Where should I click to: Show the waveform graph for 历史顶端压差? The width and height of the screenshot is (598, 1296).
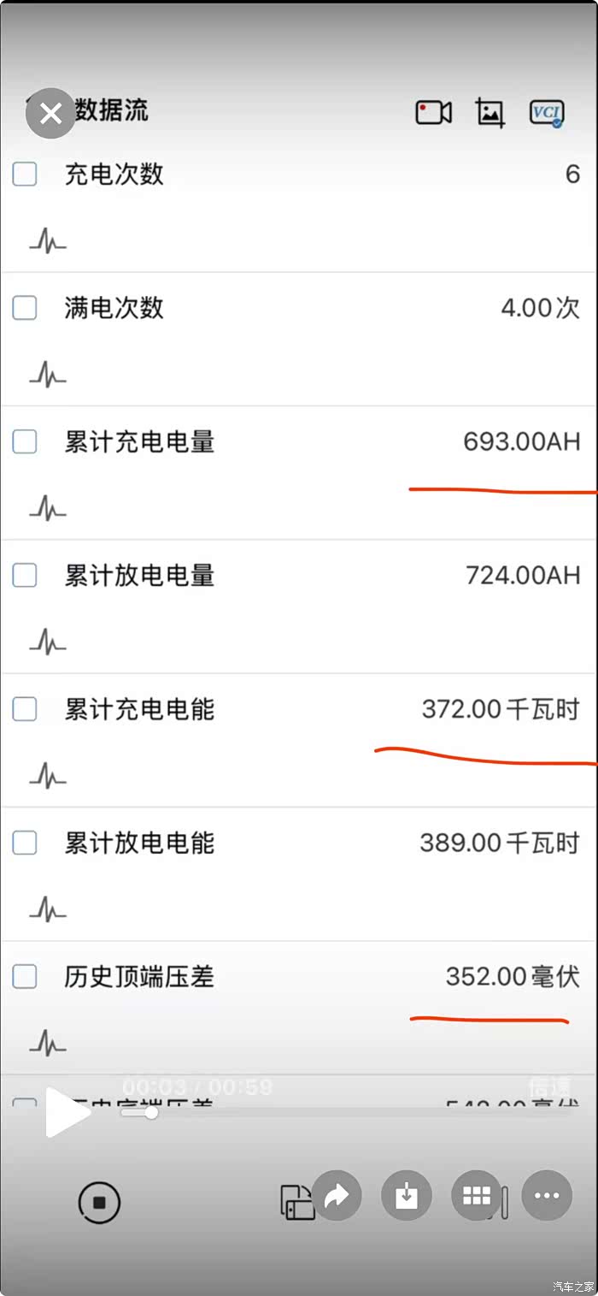click(47, 1044)
